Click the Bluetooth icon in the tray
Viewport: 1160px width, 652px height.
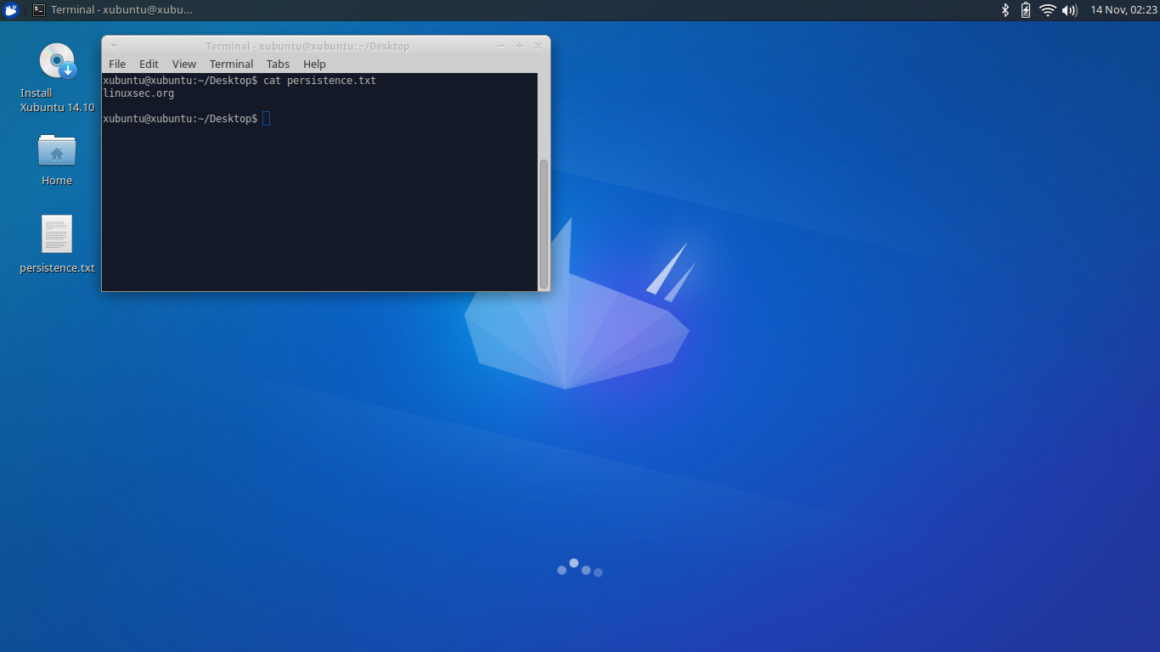[1006, 10]
